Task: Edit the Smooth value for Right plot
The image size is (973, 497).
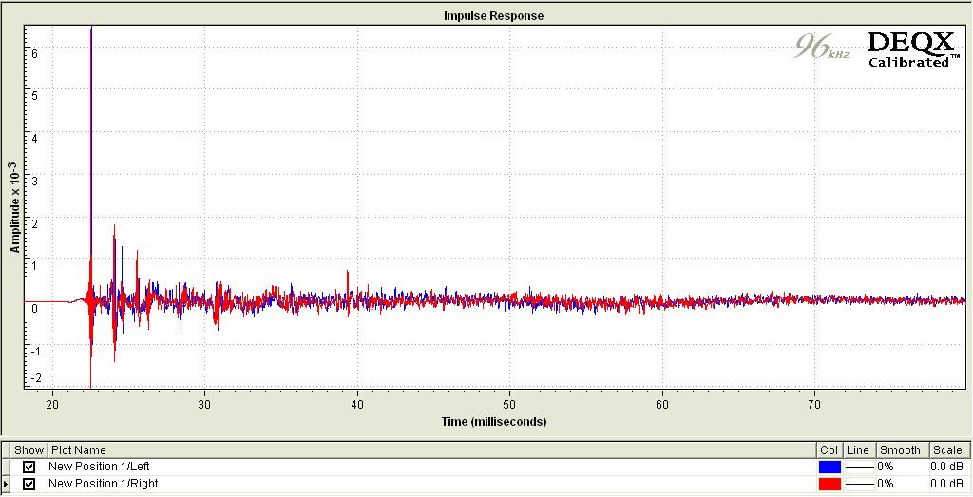Action: click(901, 484)
